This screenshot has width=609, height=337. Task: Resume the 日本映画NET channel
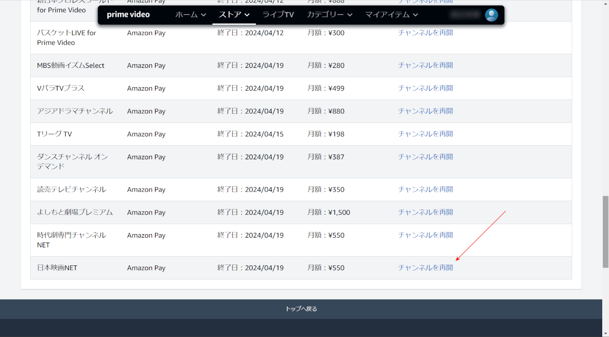[425, 267]
